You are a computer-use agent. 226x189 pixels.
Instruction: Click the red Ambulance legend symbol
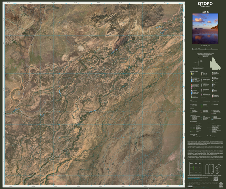point(191,83)
